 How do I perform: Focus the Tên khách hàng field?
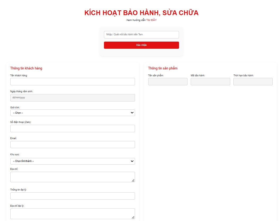[72, 82]
